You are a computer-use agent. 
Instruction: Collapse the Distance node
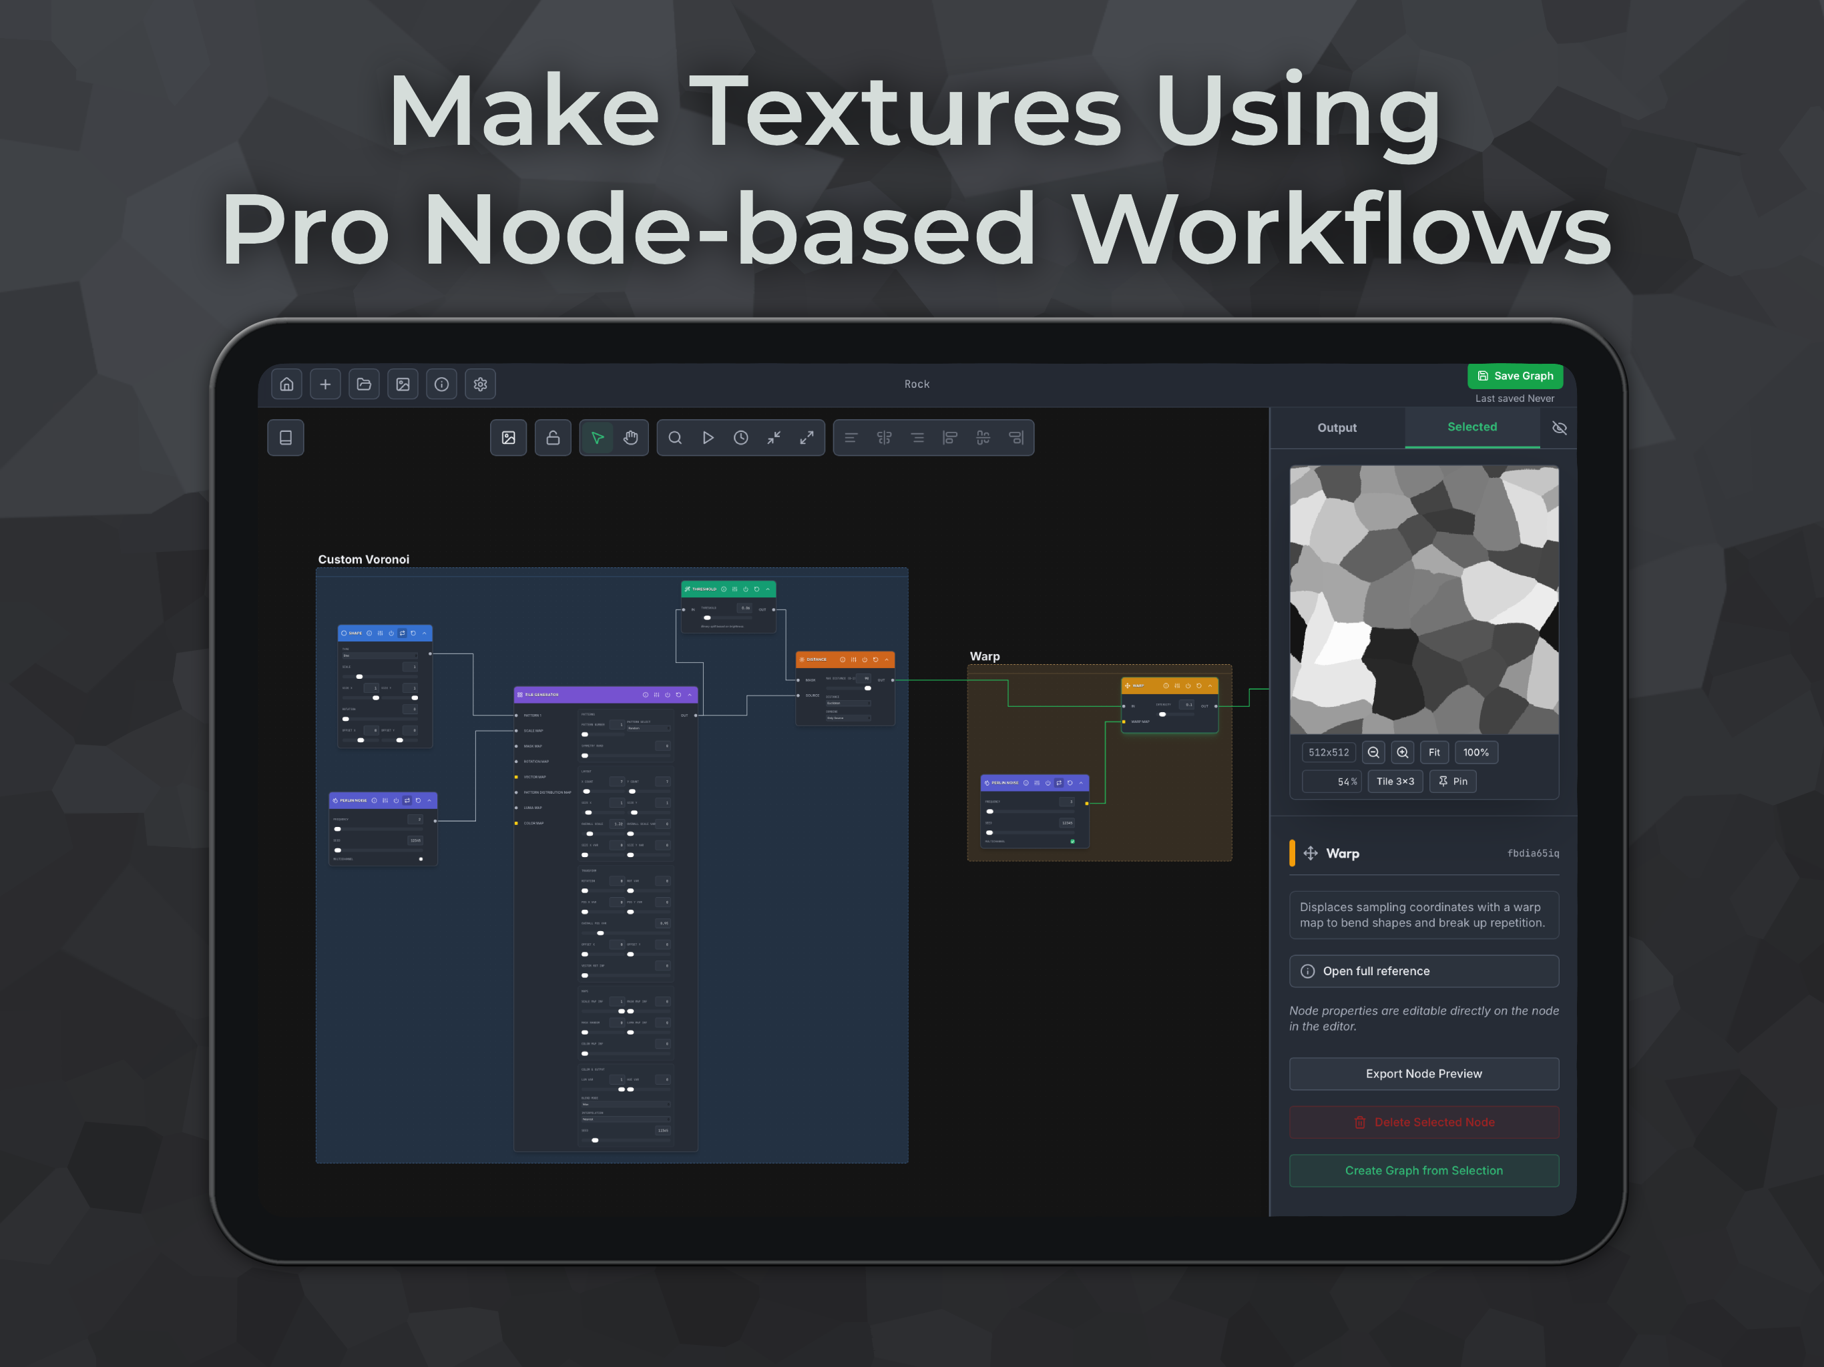pyautogui.click(x=887, y=659)
